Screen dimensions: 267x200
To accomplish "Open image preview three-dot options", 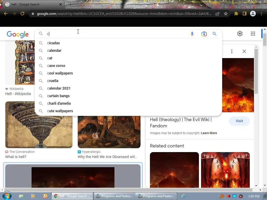I will click(x=232, y=51).
